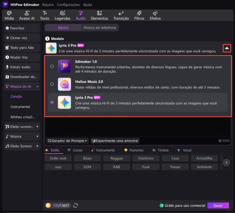
Task: Open the Elementos panel
Action: tap(99, 16)
